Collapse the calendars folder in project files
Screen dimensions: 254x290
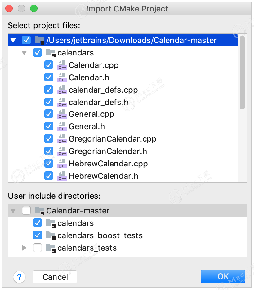coord(24,53)
